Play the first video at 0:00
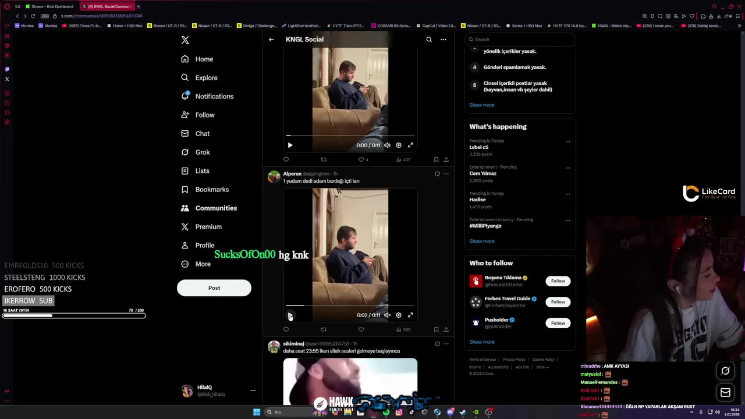745x419 pixels. [x=290, y=145]
